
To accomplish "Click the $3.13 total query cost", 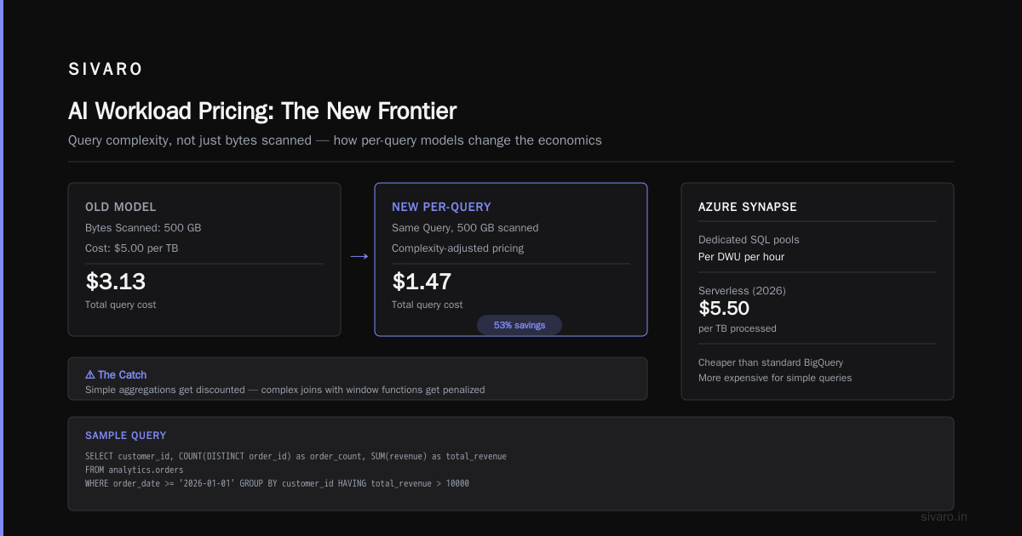I will pyautogui.click(x=115, y=282).
